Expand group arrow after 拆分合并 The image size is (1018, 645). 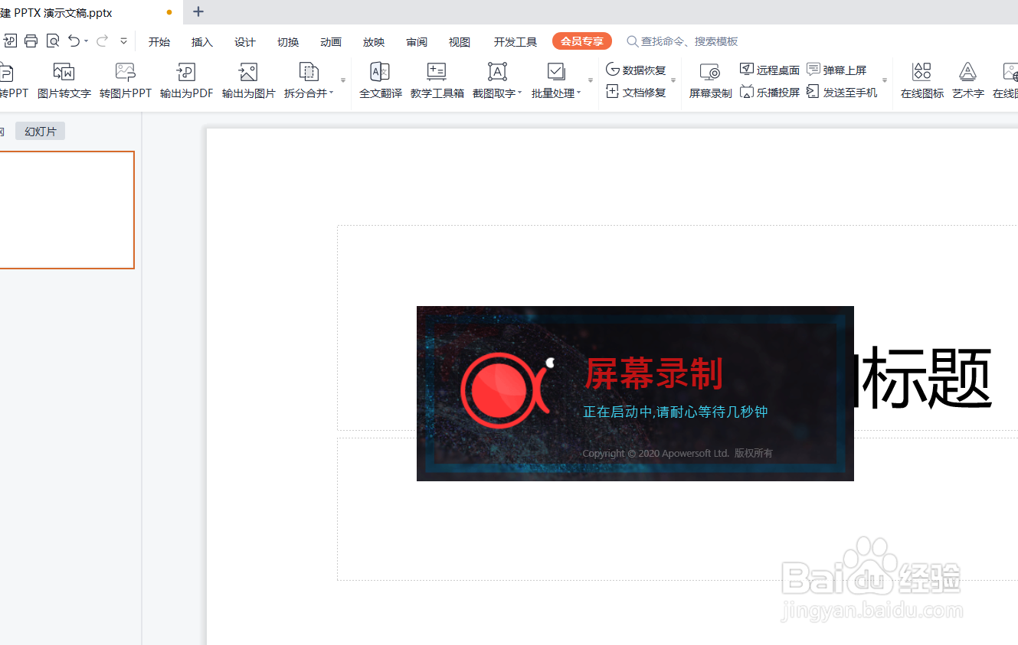pos(343,80)
